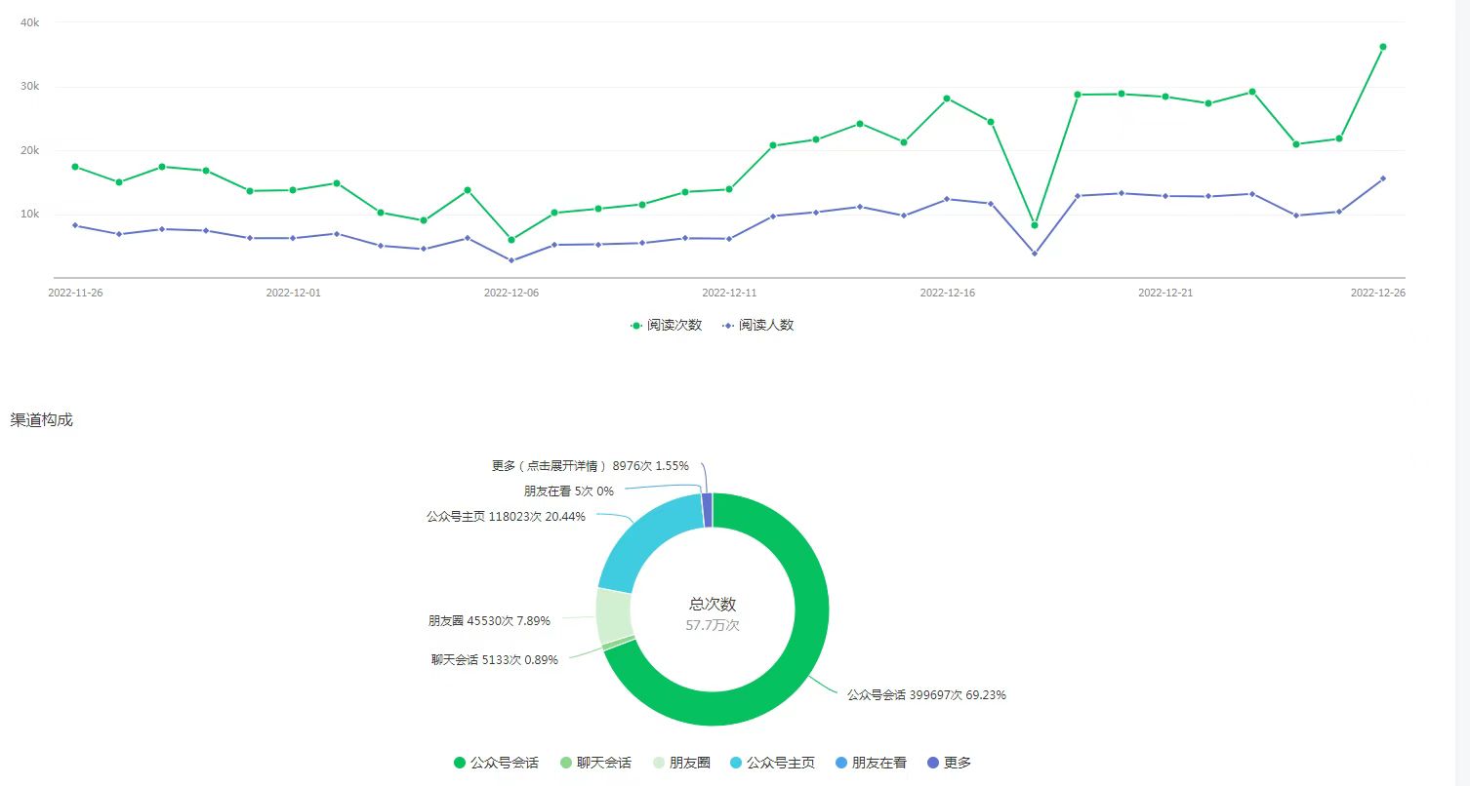
Task: Toggle the 阅读人数 legend series
Action: (758, 326)
